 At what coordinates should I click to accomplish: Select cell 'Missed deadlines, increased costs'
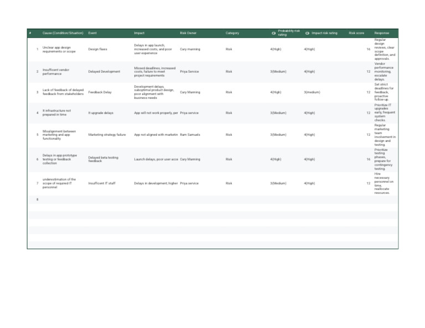pyautogui.click(x=155, y=72)
